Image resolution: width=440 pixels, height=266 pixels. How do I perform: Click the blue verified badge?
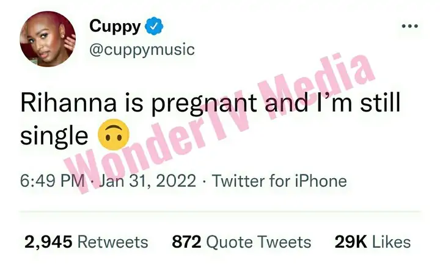click(x=154, y=26)
